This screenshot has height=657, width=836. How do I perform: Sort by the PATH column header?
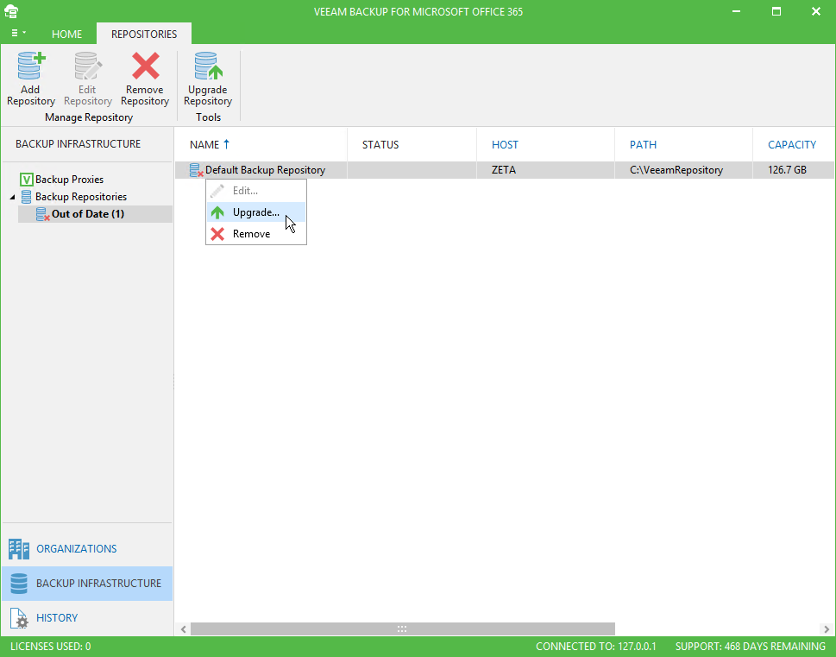click(x=643, y=145)
